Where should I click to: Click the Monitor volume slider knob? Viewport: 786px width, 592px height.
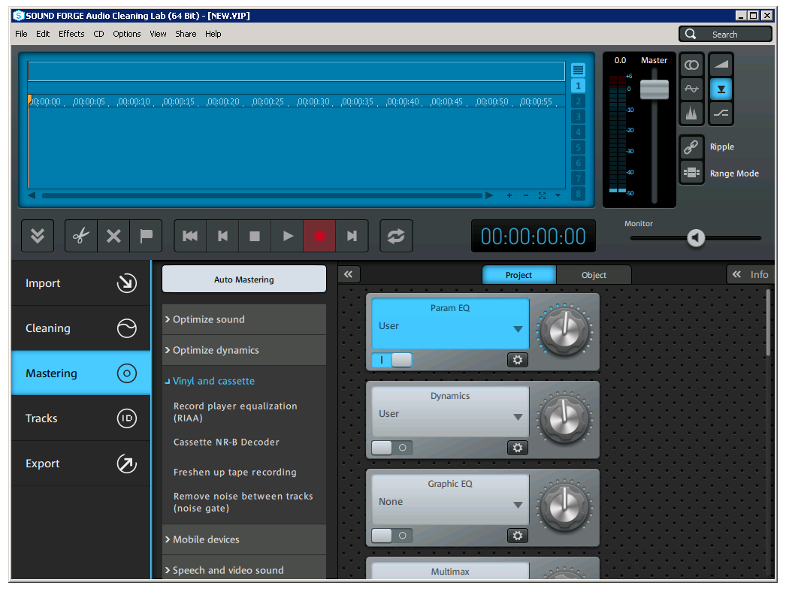pos(696,237)
